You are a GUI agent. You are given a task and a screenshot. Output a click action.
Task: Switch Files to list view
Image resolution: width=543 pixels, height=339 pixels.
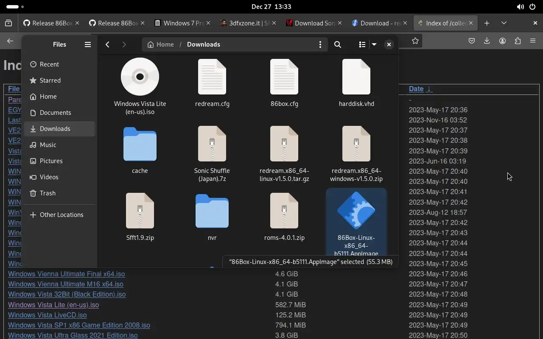pos(362,44)
